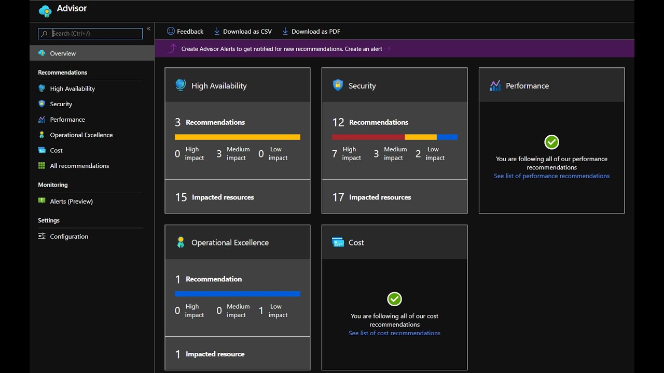Click the search magnifier icon in sidebar
This screenshot has height=373, width=664.
(45, 34)
